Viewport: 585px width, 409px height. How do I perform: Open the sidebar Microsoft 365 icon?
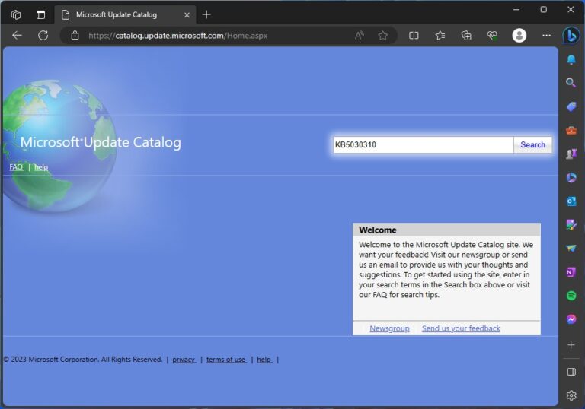pyautogui.click(x=571, y=178)
